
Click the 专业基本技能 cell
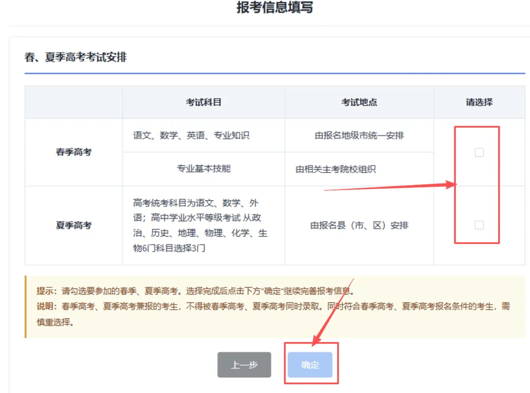(x=204, y=169)
